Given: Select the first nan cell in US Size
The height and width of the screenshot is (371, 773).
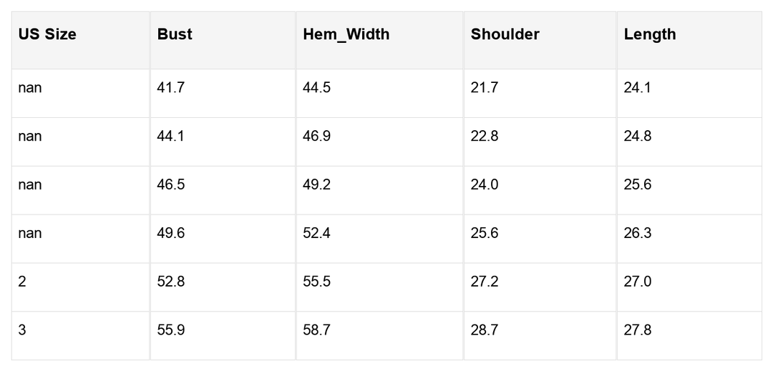Looking at the screenshot, I should [30, 88].
